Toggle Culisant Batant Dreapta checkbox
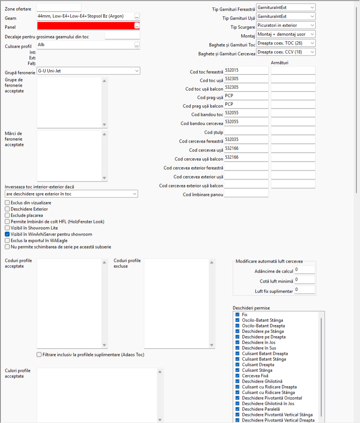 click(x=238, y=353)
